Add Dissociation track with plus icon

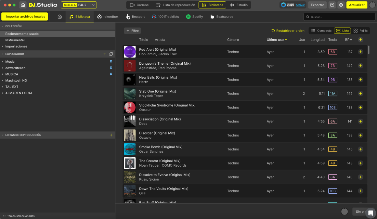click(360, 122)
